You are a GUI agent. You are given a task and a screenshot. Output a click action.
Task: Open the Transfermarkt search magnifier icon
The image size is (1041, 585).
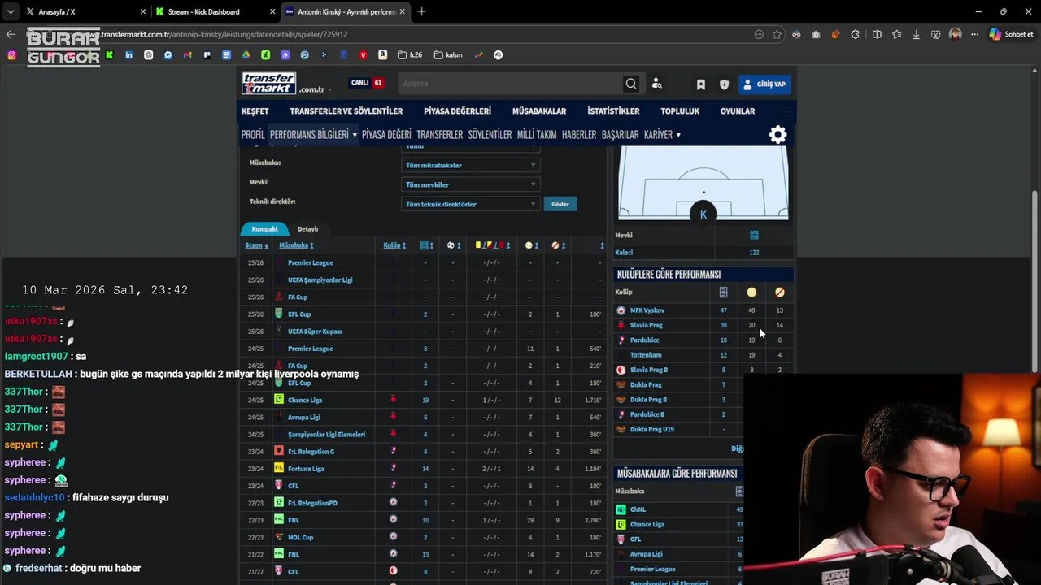(630, 84)
